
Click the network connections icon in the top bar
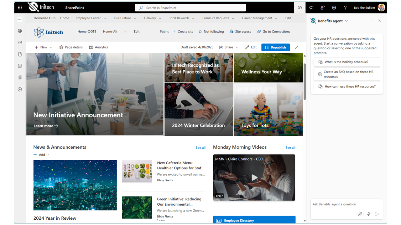323,7
